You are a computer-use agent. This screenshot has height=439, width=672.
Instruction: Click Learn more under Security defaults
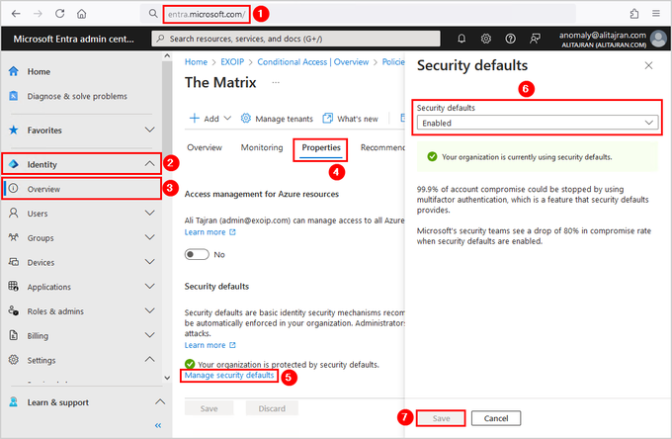210,345
